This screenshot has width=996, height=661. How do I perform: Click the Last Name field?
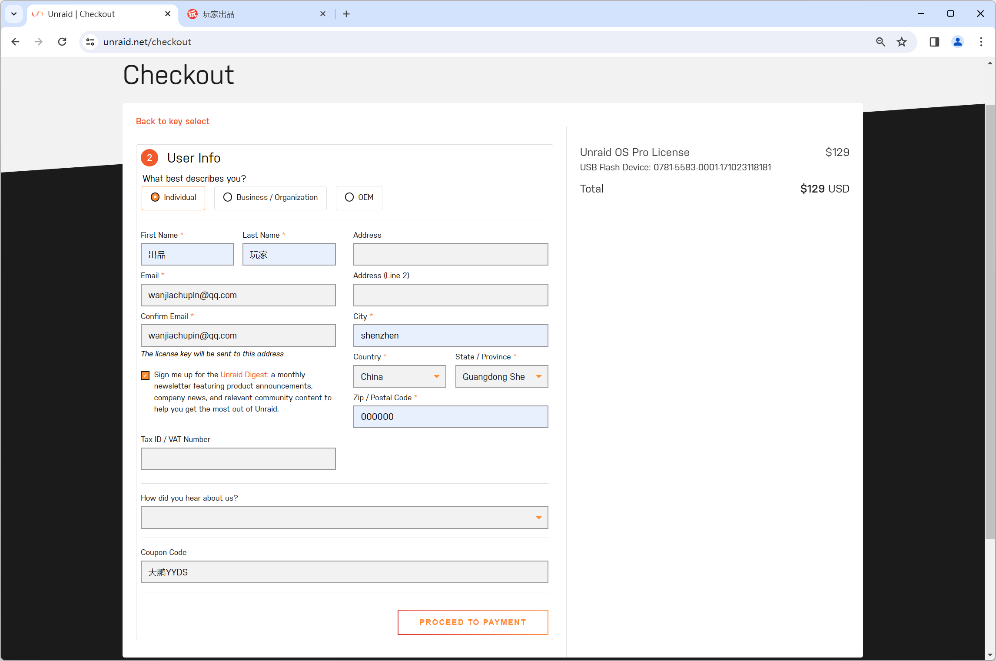point(289,254)
